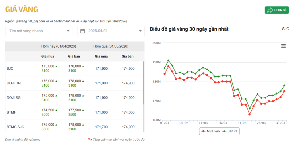Viewport: 299px width, 147px height.
Task: Toggle the Mua vào series in legend
Action: (210, 132)
